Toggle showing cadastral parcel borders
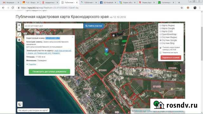The height and width of the screenshot is (114, 203). (x=160, y=48)
